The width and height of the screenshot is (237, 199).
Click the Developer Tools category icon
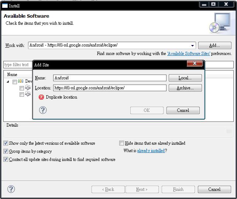coord(21,81)
